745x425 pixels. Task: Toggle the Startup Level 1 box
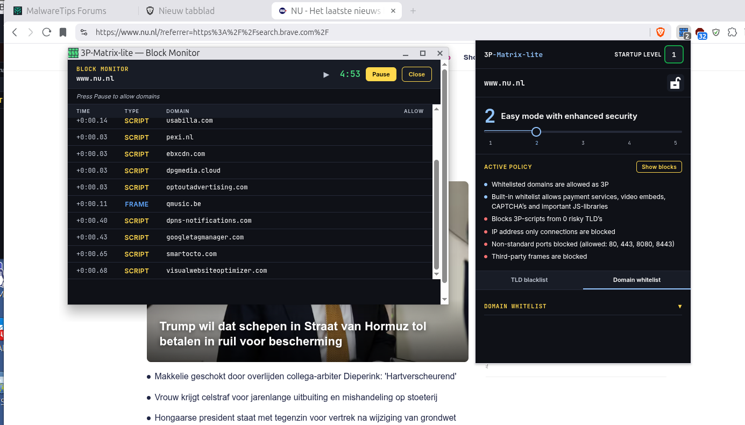point(674,54)
